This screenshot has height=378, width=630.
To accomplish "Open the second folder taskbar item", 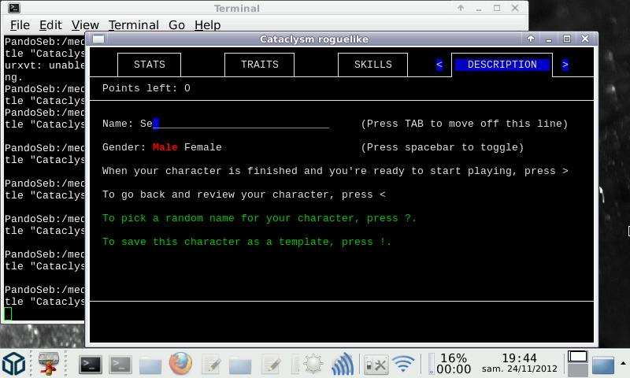I will coord(240,365).
